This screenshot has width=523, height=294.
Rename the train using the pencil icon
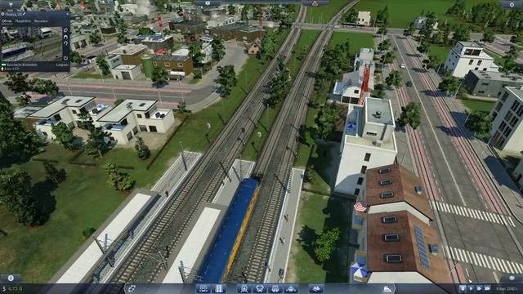(x=24, y=15)
